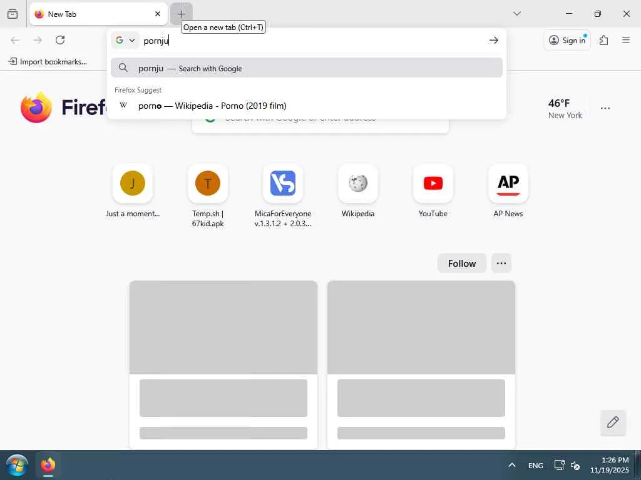The width and height of the screenshot is (641, 480).
Task: Open the MicaForEveryone shortcut tile
Action: click(283, 196)
